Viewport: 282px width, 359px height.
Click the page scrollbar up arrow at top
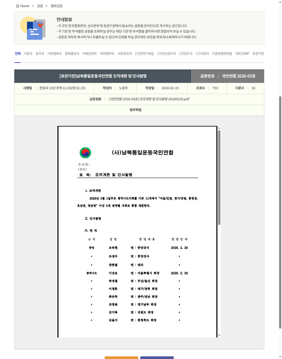[280, 2]
